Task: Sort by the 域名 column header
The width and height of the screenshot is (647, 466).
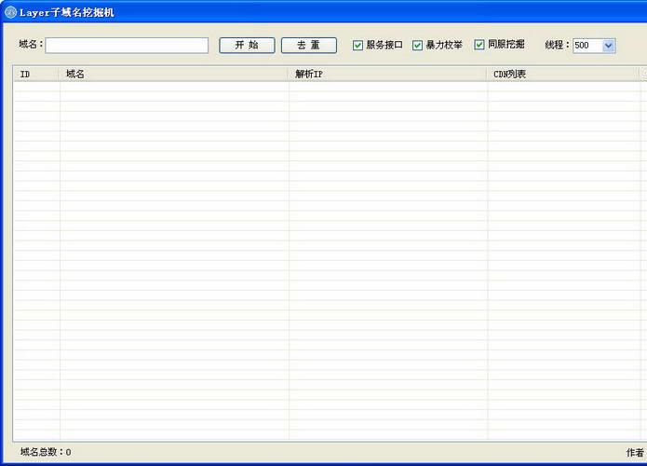Action: pos(173,74)
